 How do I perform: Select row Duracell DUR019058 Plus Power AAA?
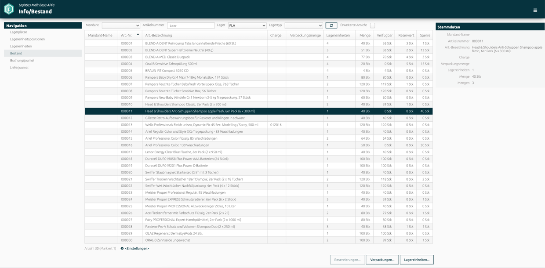pyautogui.click(x=258, y=159)
